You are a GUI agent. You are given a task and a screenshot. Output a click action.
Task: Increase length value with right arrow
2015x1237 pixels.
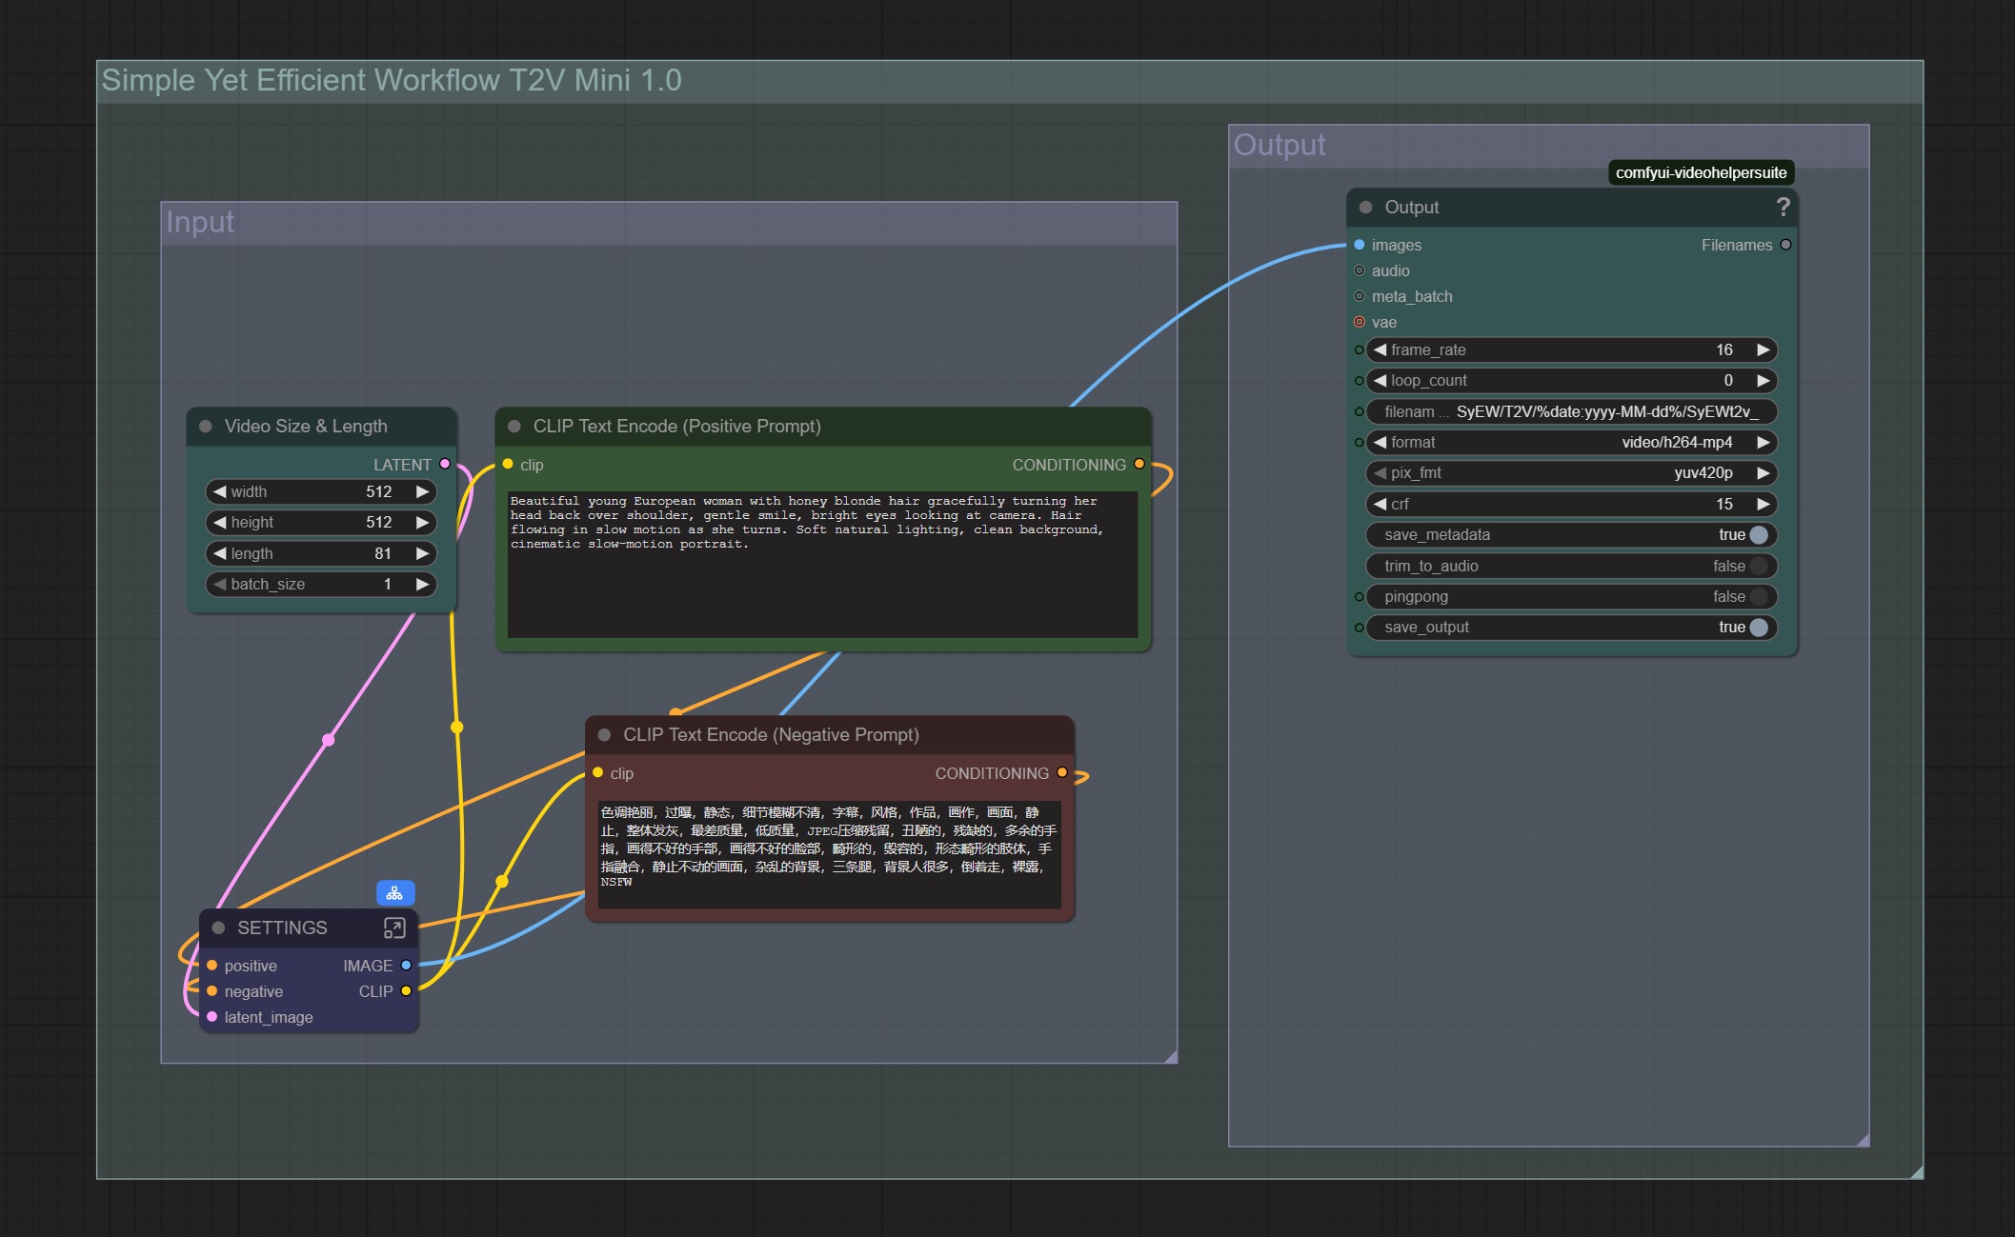(422, 554)
